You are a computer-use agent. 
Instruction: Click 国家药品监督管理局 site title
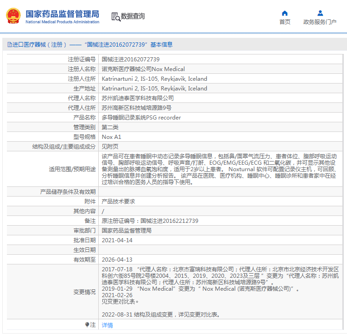(62, 14)
